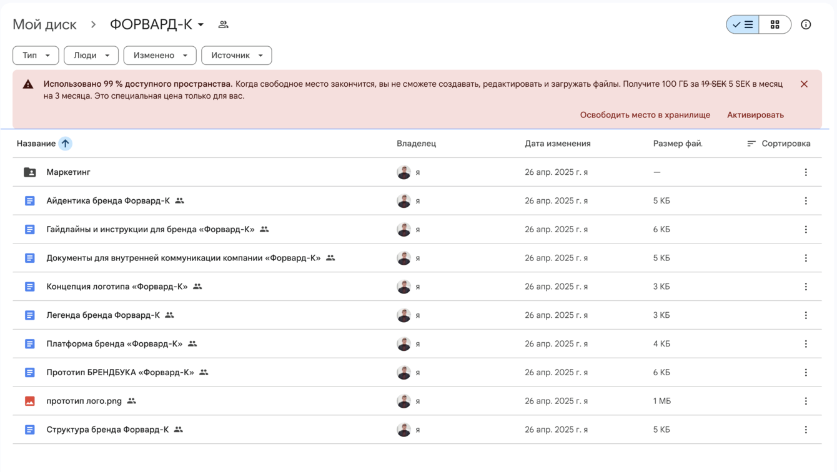Select the file прототип лого.png
The width and height of the screenshot is (837, 472).
(x=84, y=401)
